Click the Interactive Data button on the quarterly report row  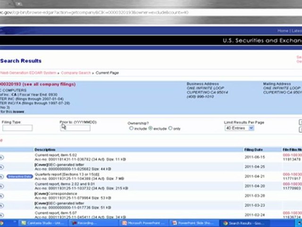pos(20,176)
